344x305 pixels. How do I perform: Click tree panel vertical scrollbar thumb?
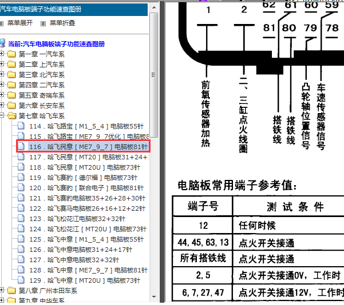pos(154,75)
